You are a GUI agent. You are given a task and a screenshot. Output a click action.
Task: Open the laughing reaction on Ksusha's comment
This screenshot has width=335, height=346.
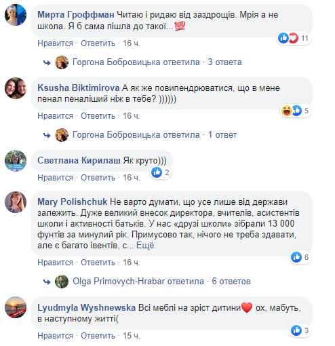pyautogui.click(x=286, y=111)
